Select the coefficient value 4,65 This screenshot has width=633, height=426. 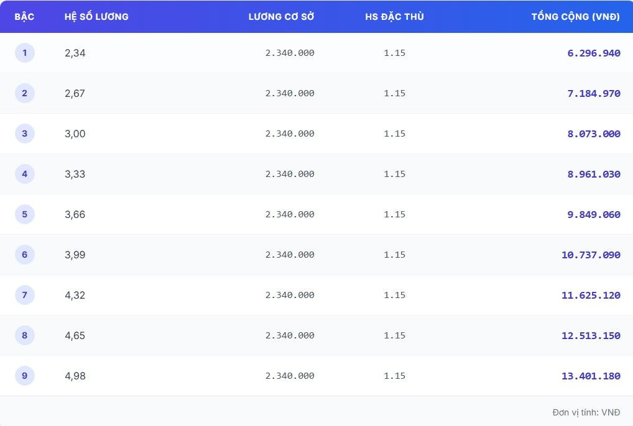click(x=75, y=336)
